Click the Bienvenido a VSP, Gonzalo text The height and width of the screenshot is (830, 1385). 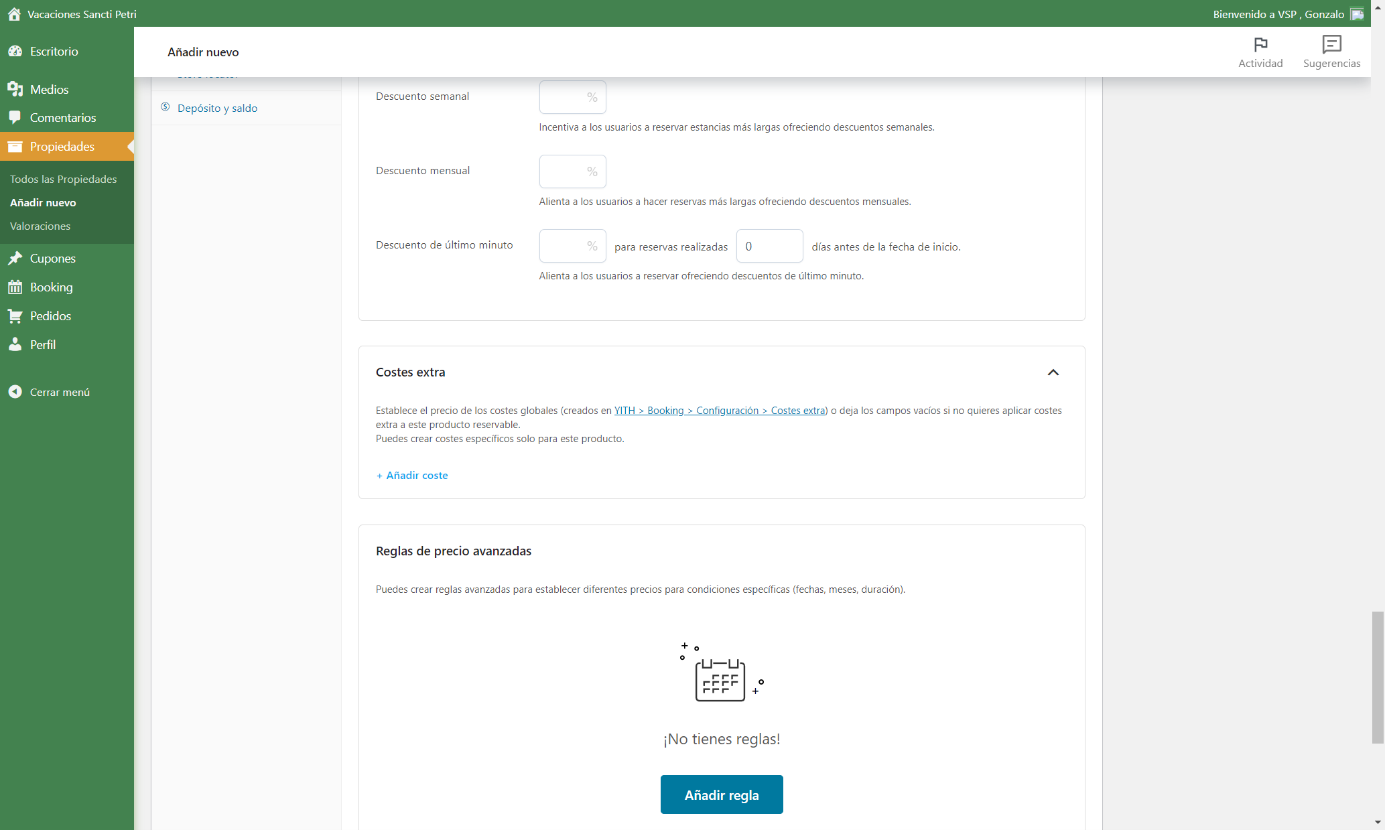pos(1278,14)
